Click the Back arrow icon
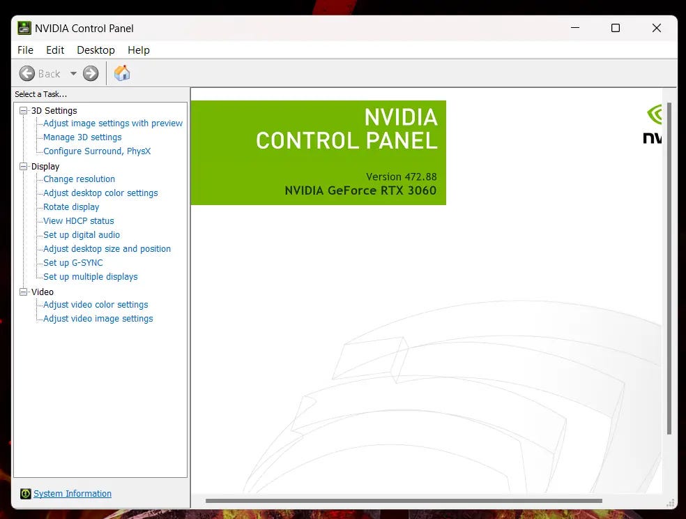Screen dimensions: 686x519 [x=26, y=73]
